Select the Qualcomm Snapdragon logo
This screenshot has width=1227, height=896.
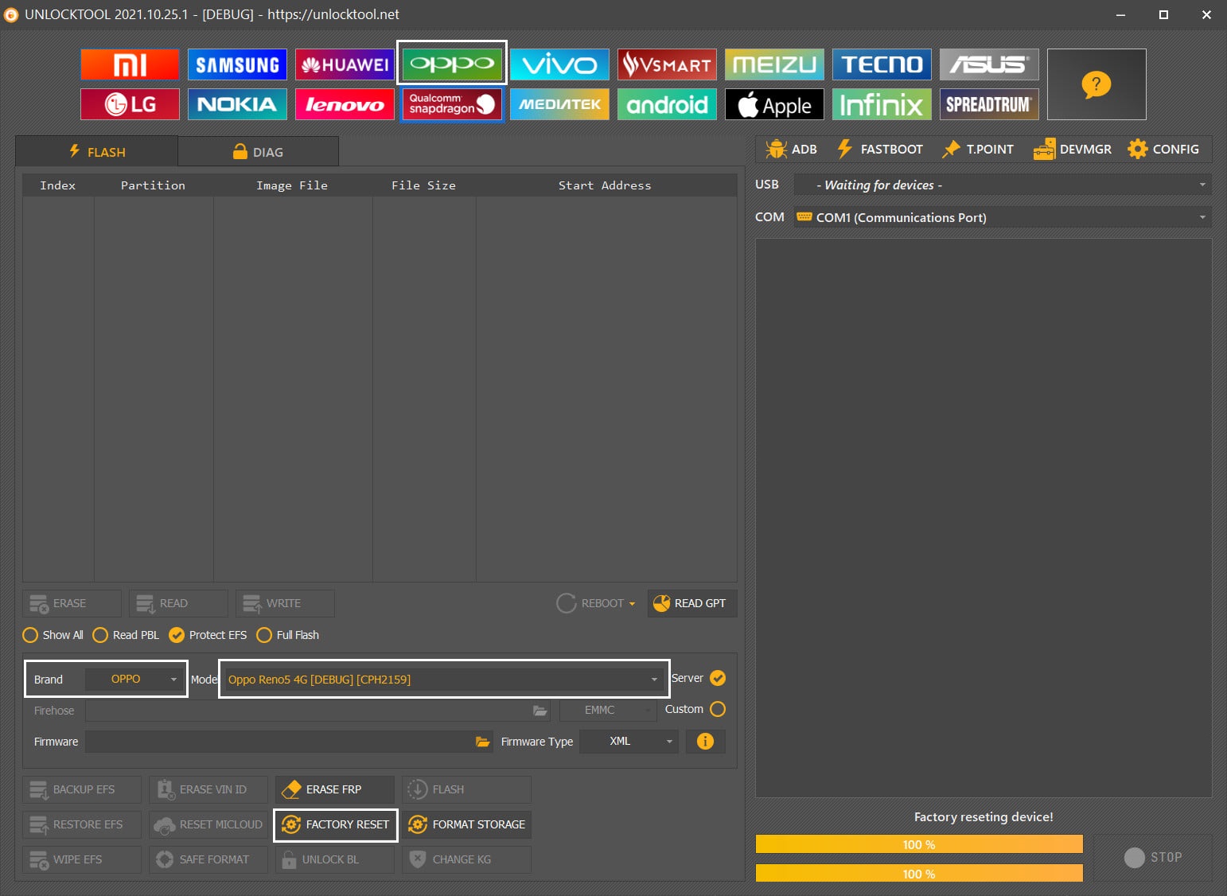pos(452,104)
